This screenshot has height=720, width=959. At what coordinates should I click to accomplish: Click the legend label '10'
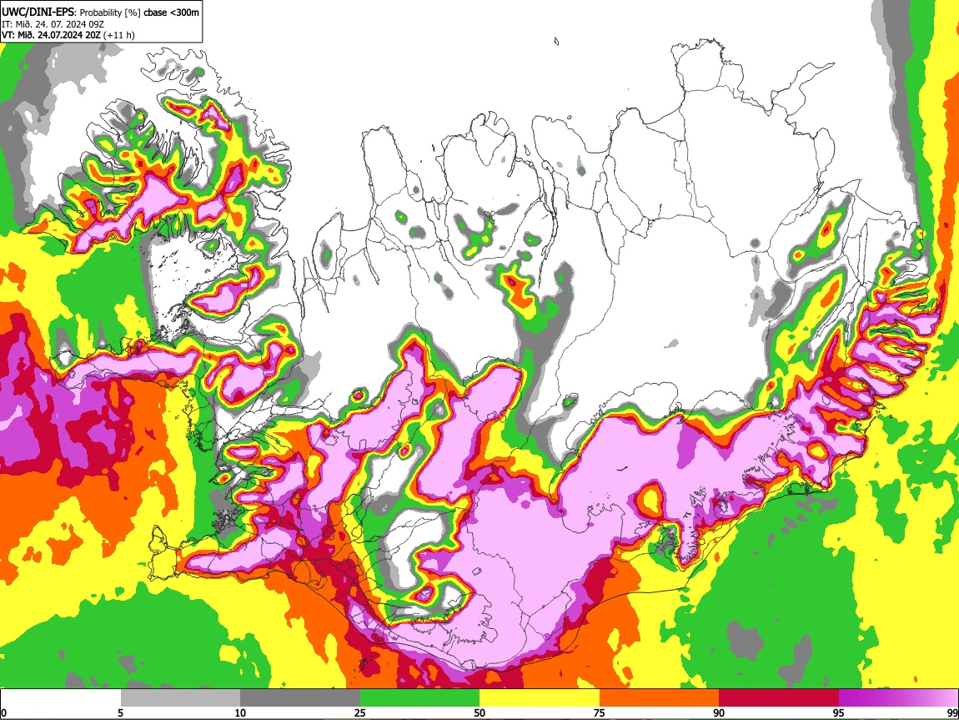coord(240,712)
